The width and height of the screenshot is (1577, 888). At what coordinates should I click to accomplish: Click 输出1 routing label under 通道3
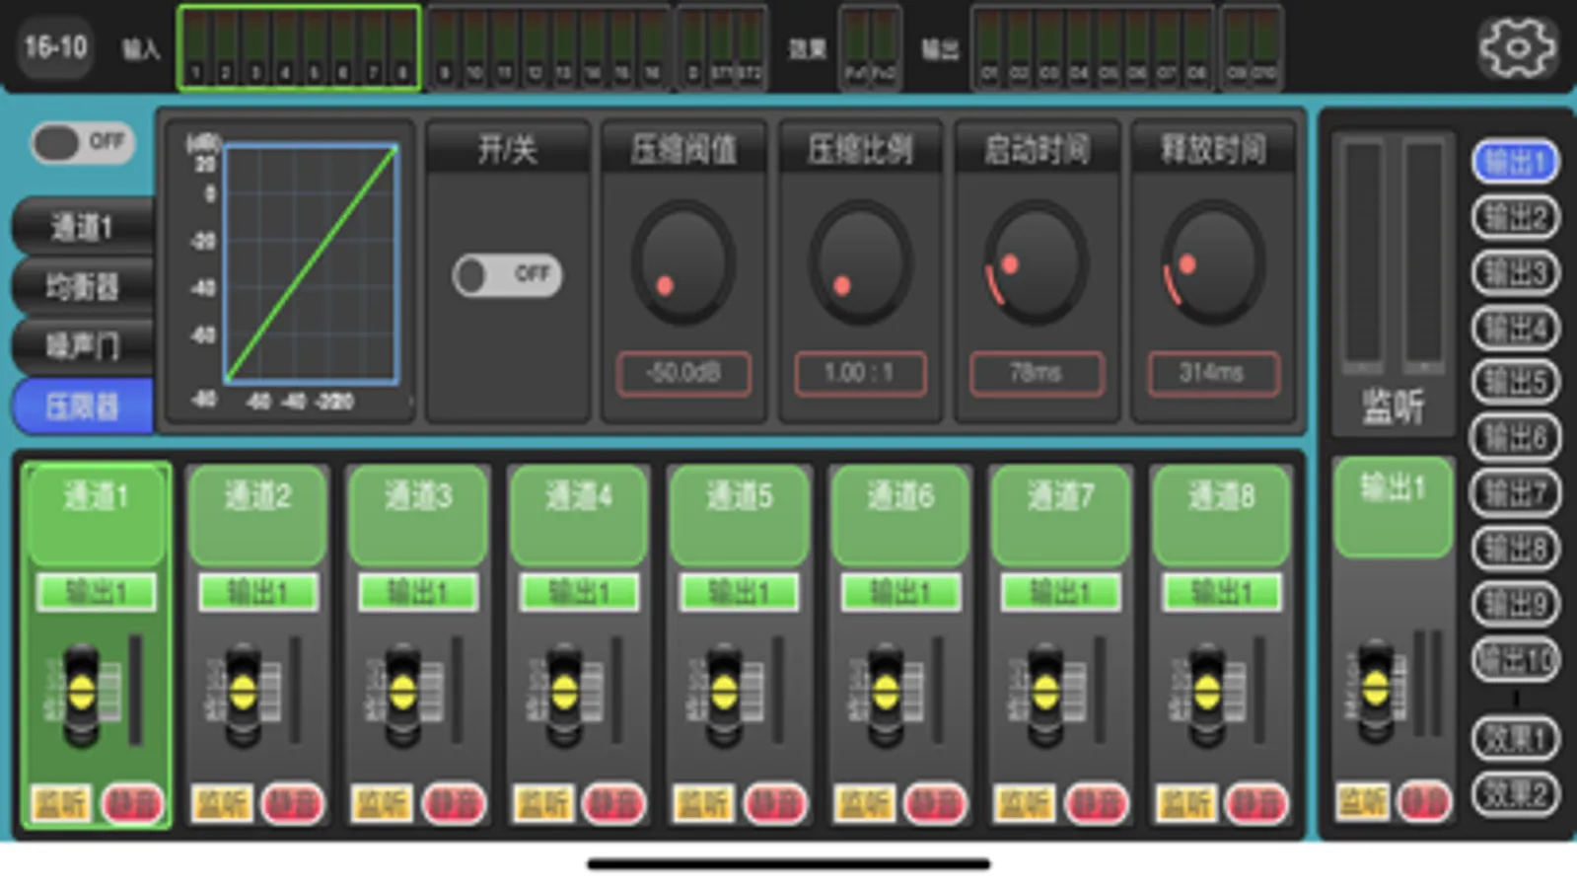pos(419,592)
